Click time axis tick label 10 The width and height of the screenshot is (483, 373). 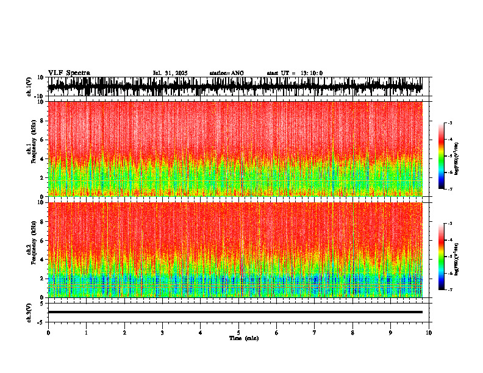429,333
